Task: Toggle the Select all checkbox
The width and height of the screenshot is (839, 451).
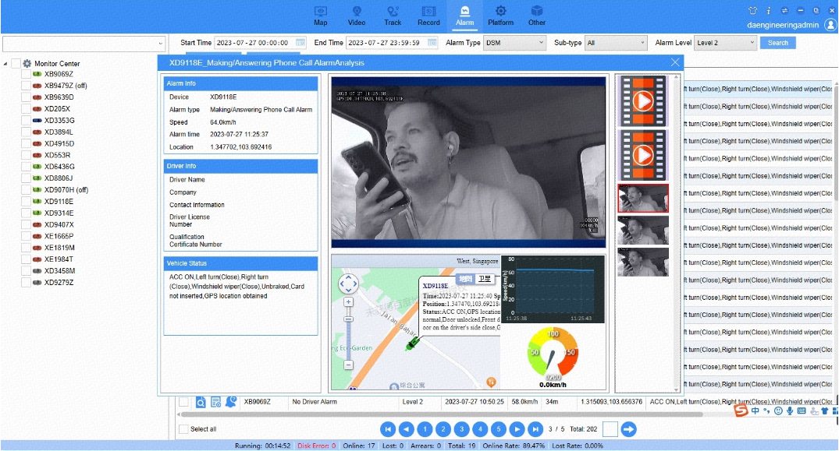Action: pos(183,429)
